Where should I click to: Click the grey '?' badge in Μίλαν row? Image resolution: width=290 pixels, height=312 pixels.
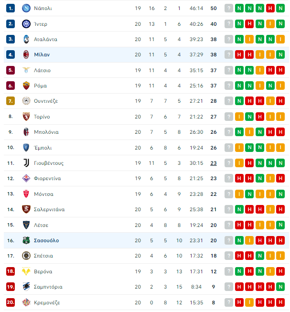point(229,54)
